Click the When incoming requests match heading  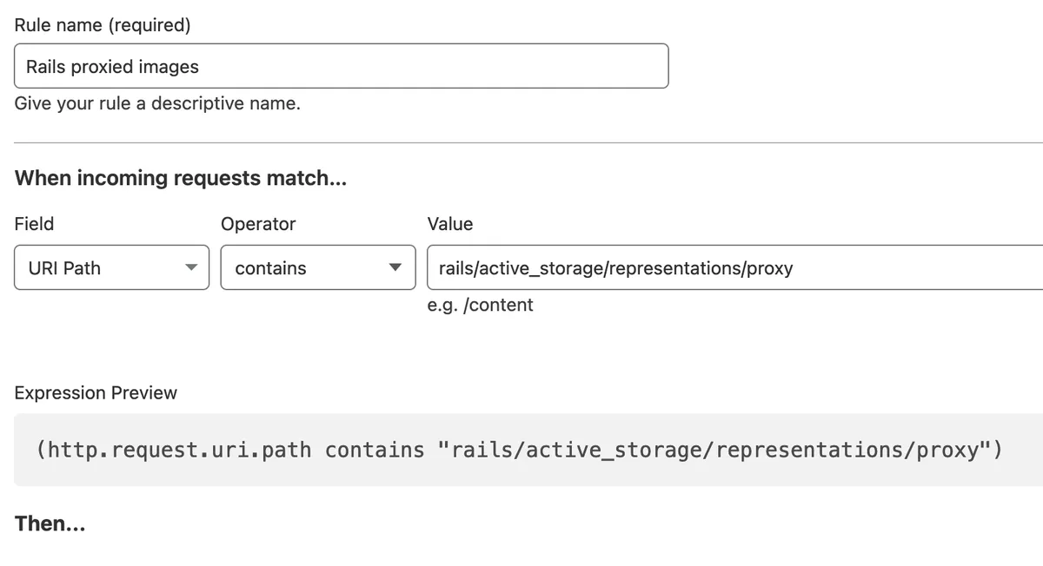(x=180, y=178)
